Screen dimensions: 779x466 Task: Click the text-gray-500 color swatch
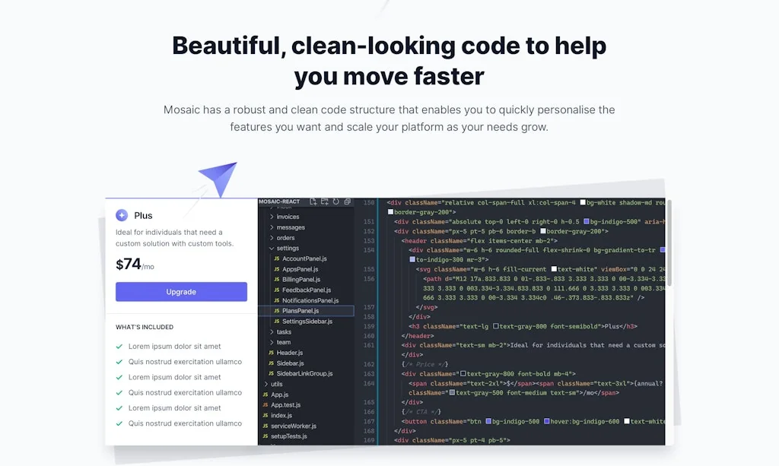[x=452, y=392]
